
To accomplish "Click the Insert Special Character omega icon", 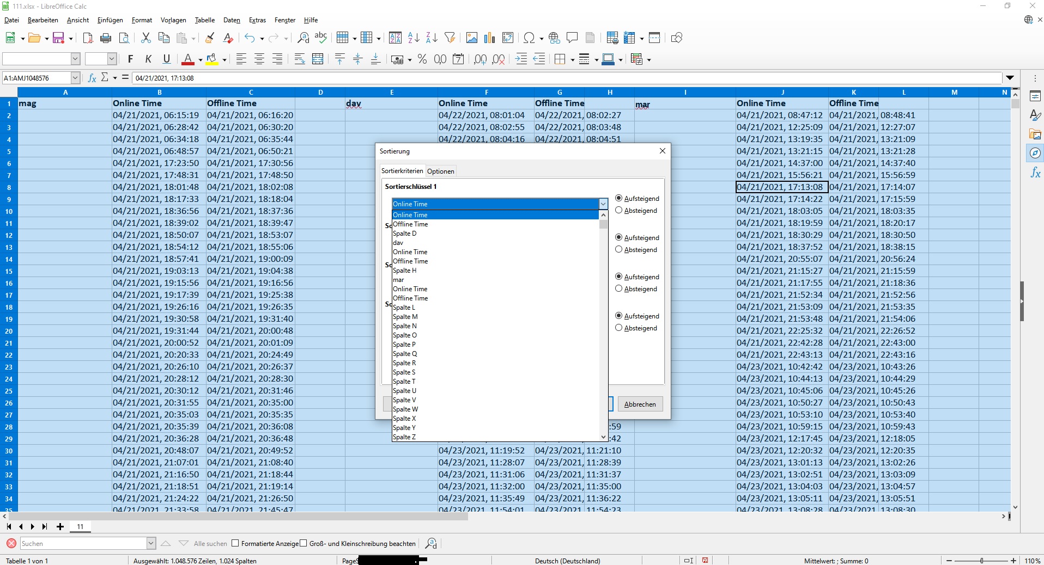I will point(529,38).
